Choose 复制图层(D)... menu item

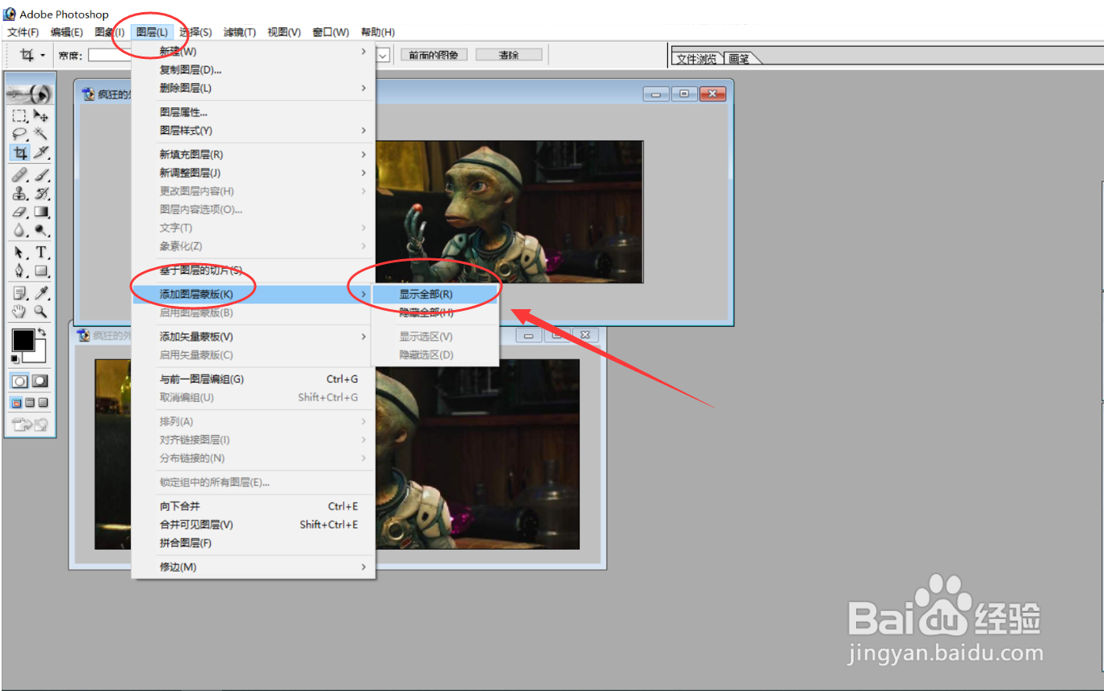coord(254,70)
